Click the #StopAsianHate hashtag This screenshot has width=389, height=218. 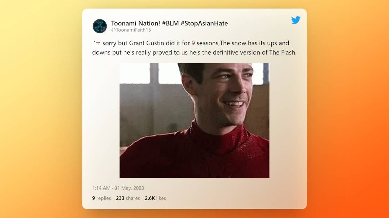tap(204, 23)
